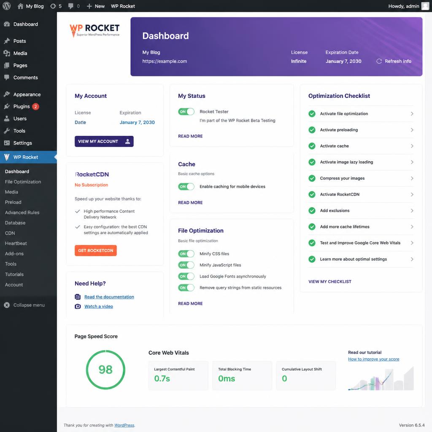Open File Optimization submenu item

click(23, 181)
